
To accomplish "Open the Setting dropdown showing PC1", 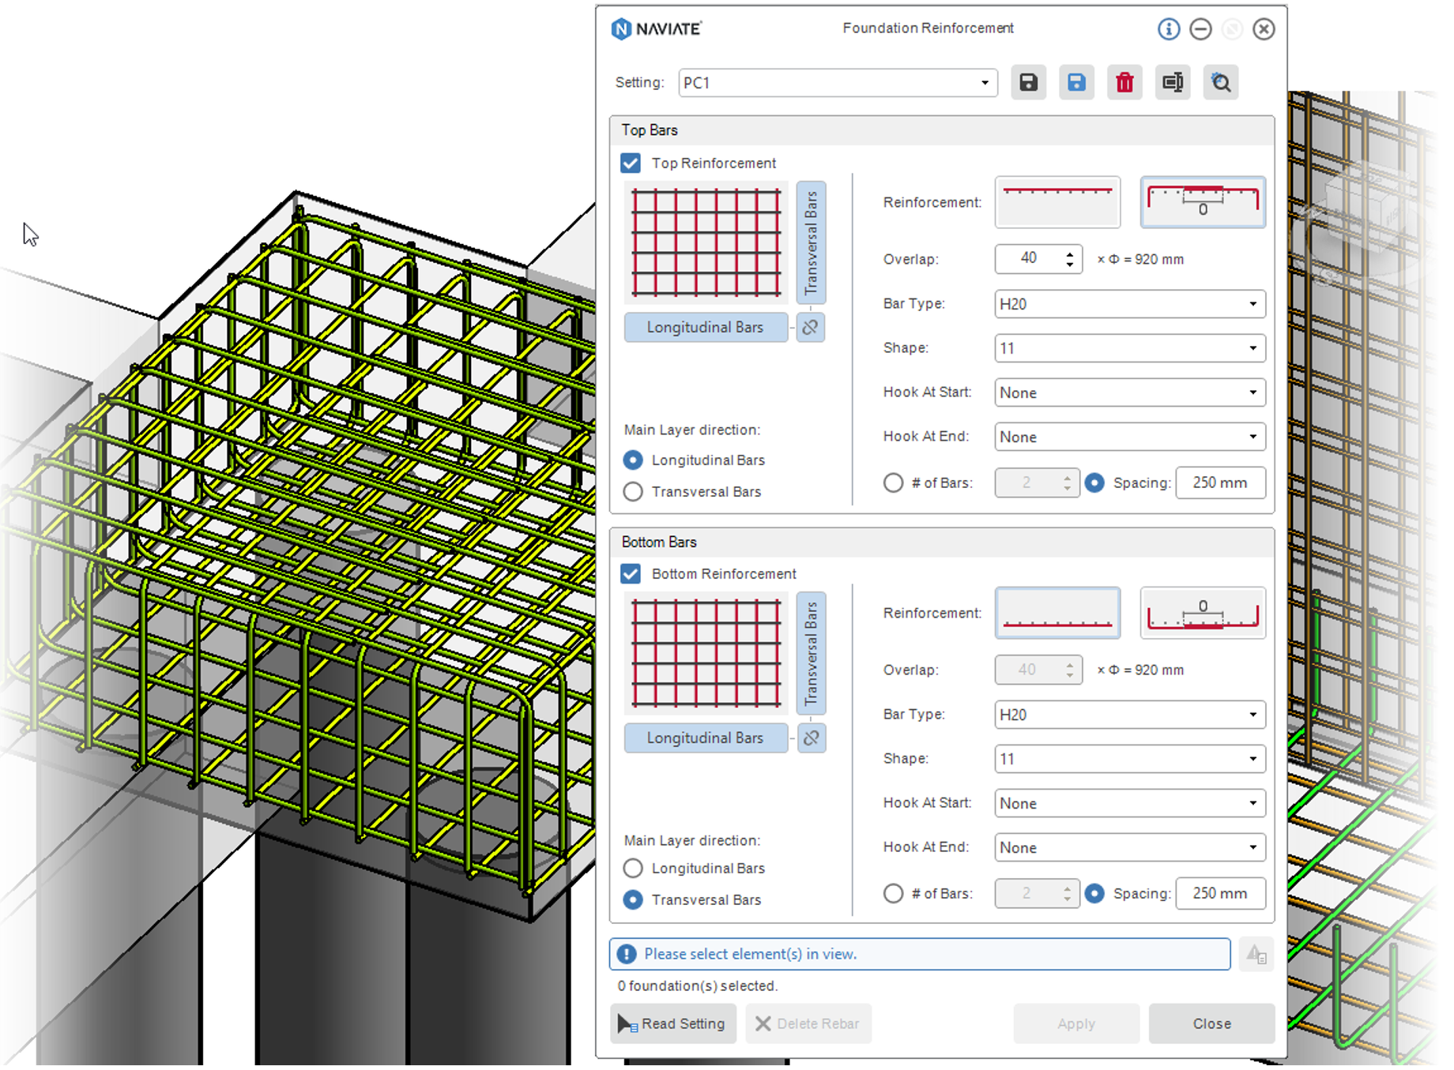I will (984, 82).
